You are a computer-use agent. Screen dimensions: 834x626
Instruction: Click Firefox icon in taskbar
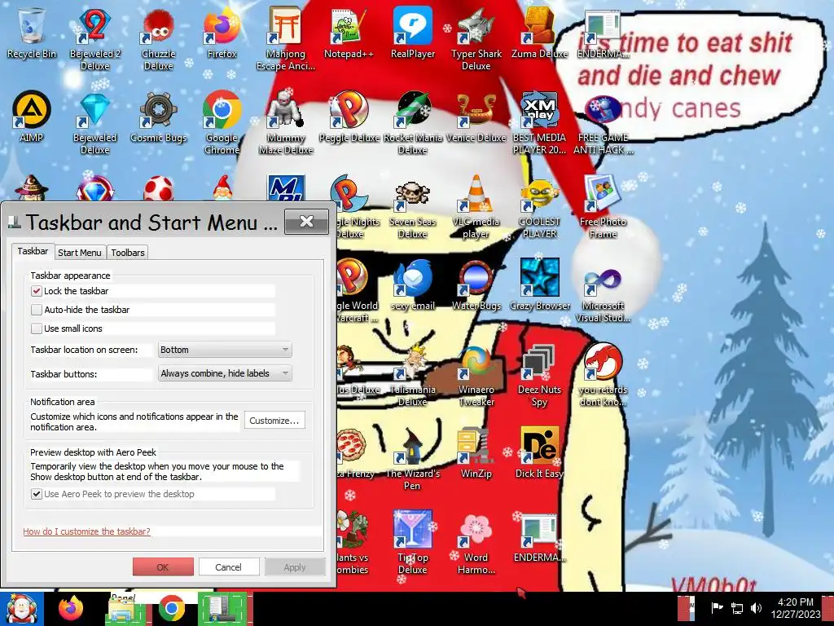click(71, 608)
